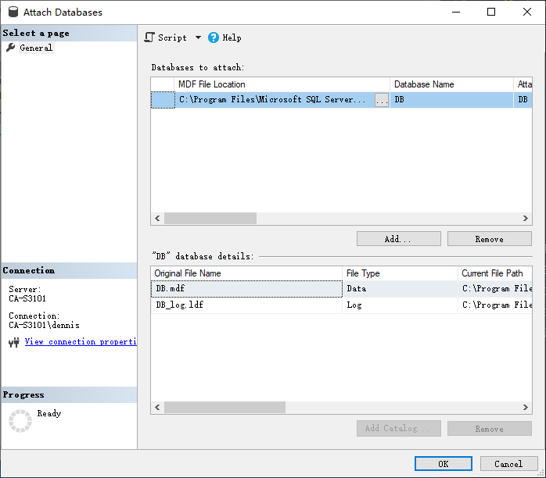
Task: Remove the selected database to attach
Action: pos(489,239)
